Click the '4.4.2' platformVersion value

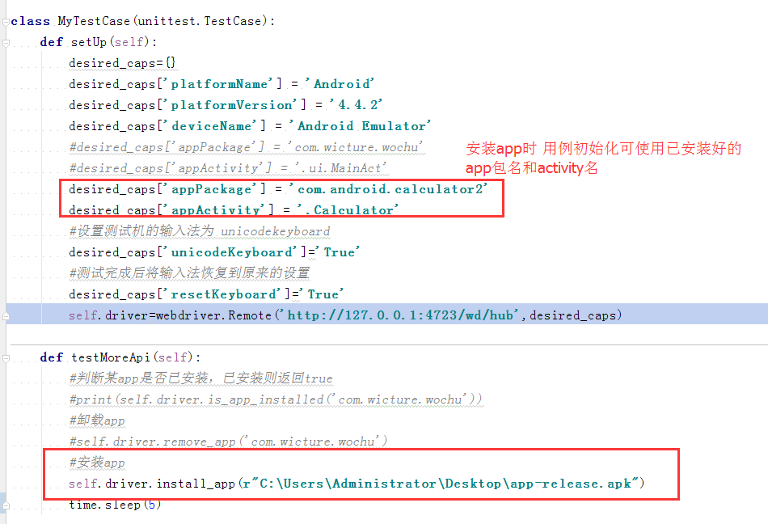(356, 105)
